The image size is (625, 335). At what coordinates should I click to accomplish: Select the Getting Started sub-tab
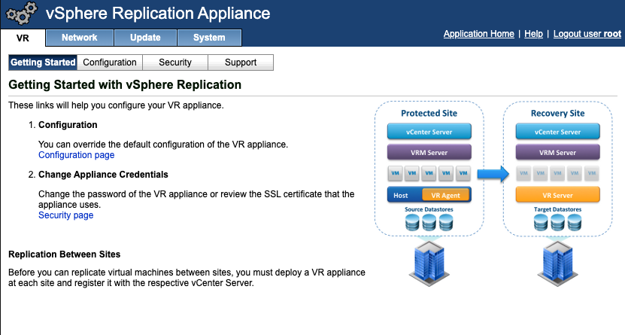pyautogui.click(x=43, y=62)
